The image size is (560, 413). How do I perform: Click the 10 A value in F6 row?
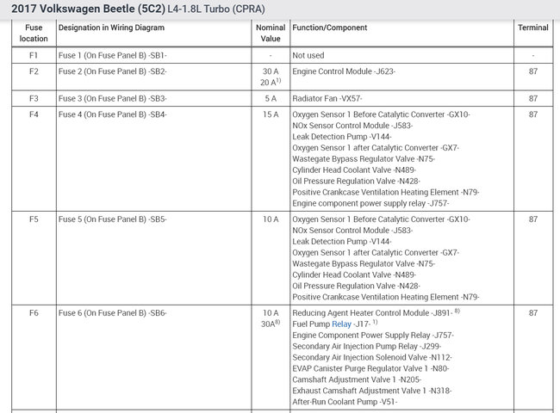271,313
